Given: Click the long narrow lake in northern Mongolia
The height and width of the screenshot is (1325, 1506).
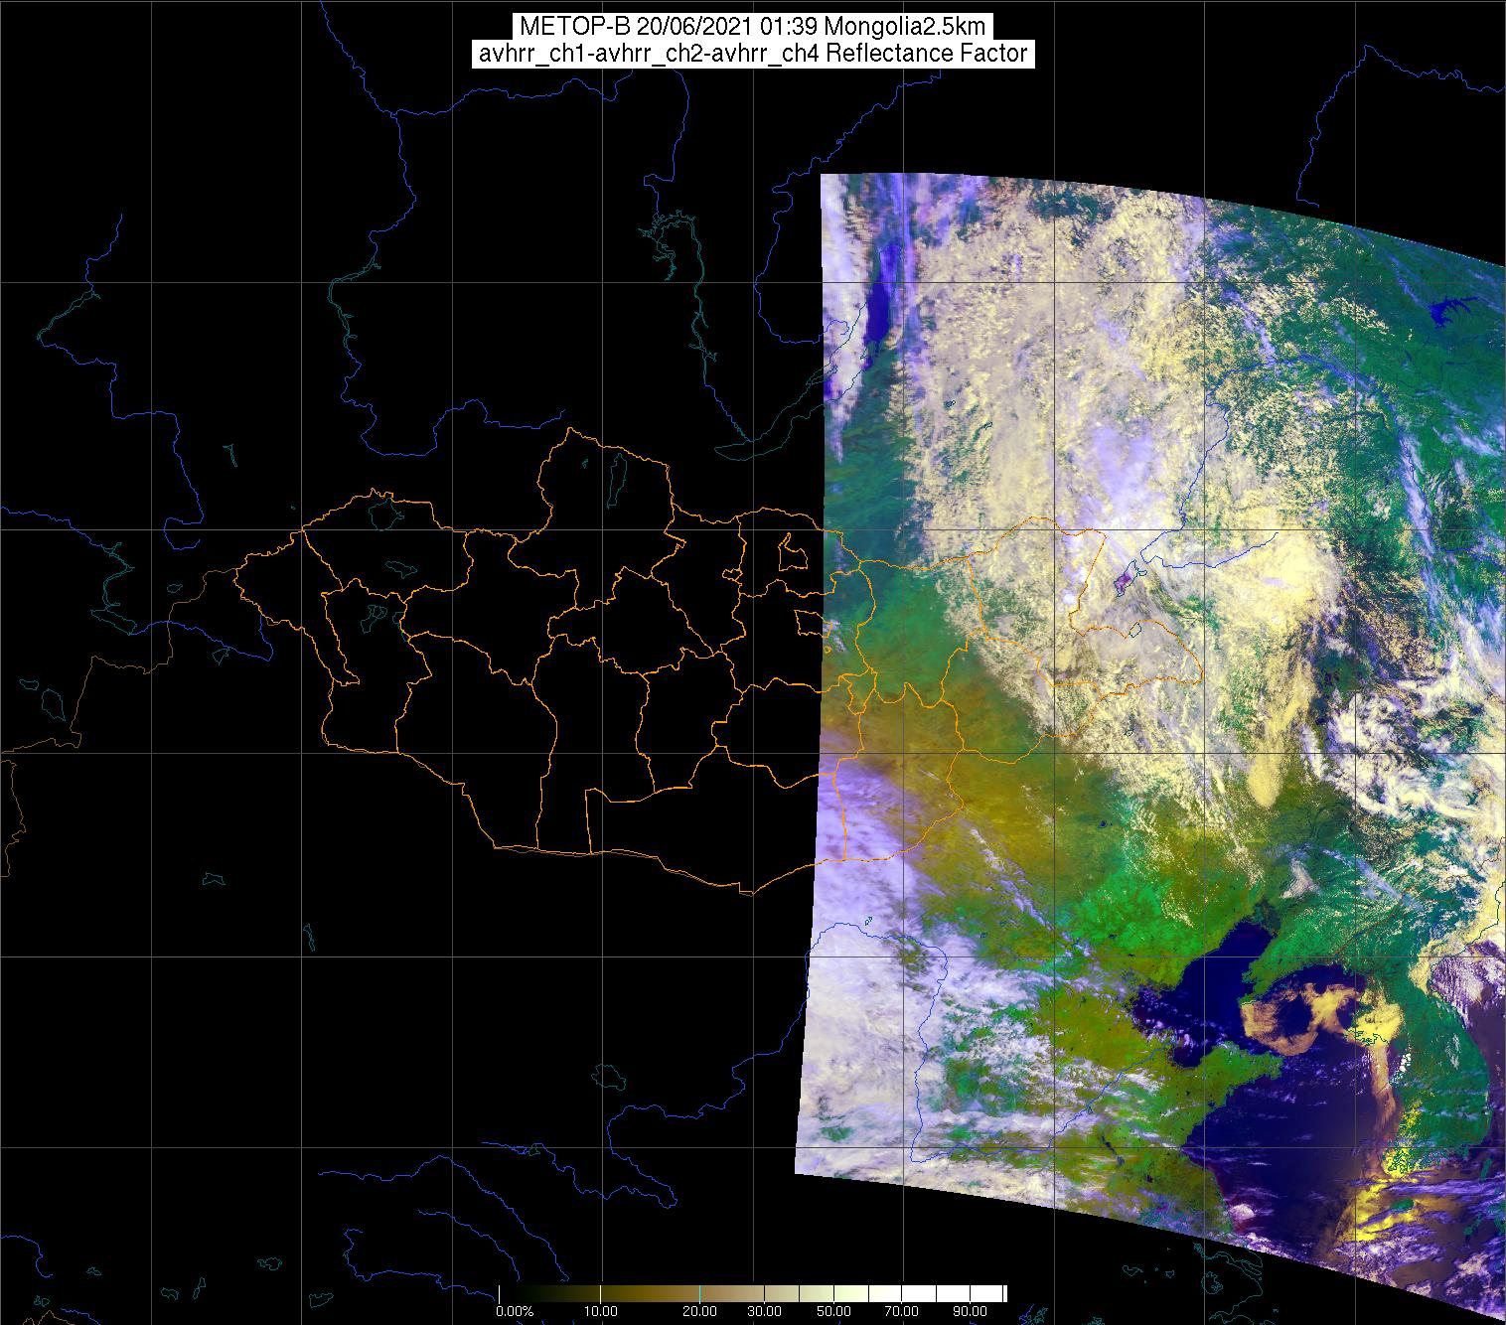Looking at the screenshot, I should pyautogui.click(x=616, y=477).
